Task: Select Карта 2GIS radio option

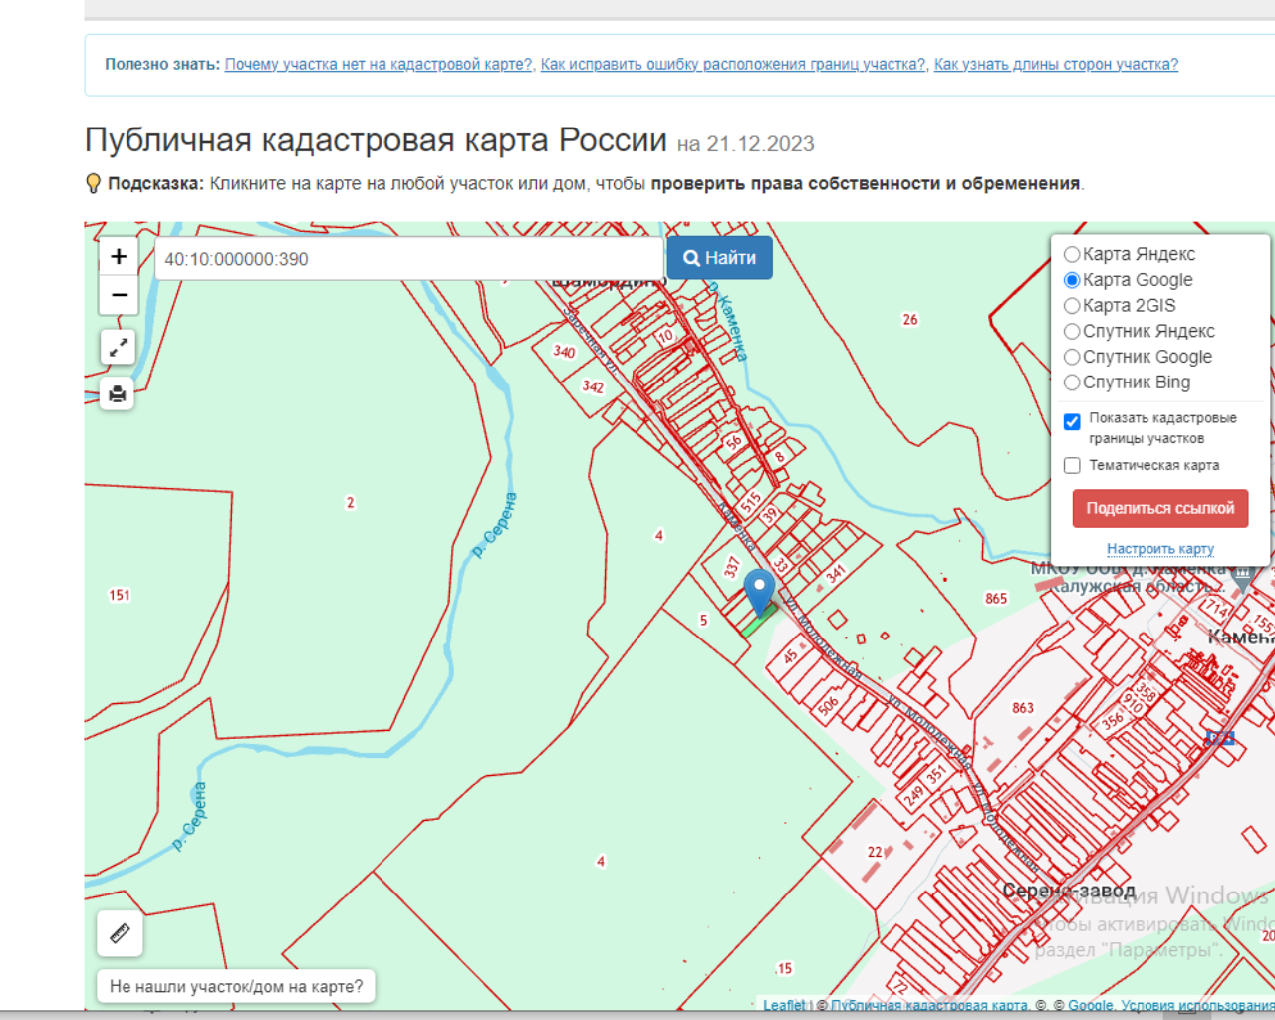Action: pyautogui.click(x=1072, y=306)
